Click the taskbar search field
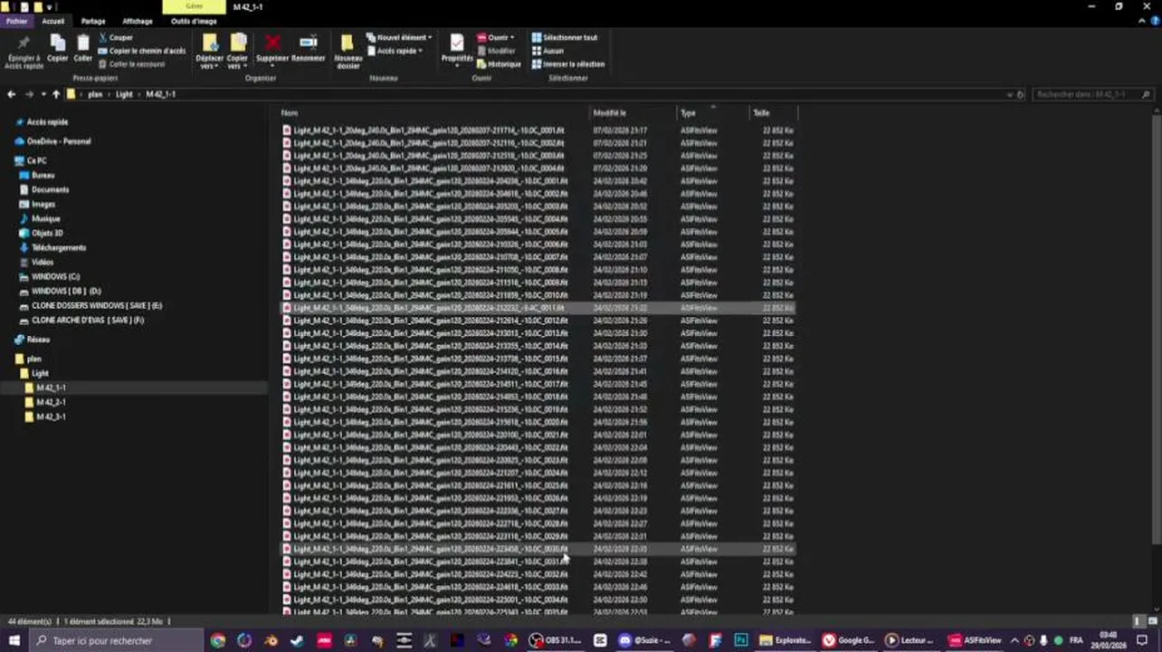 (117, 640)
